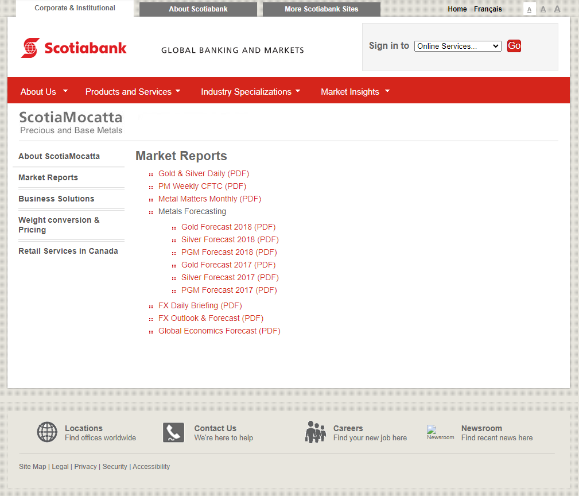Expand the Products and Services menu
Image resolution: width=579 pixels, height=496 pixels.
click(x=133, y=92)
